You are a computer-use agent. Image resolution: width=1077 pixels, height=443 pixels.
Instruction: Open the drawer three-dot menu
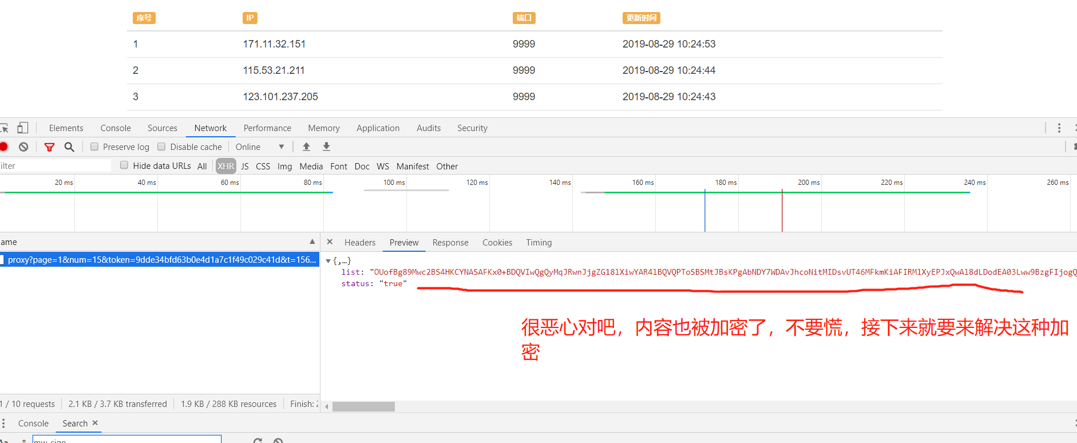tap(3, 423)
